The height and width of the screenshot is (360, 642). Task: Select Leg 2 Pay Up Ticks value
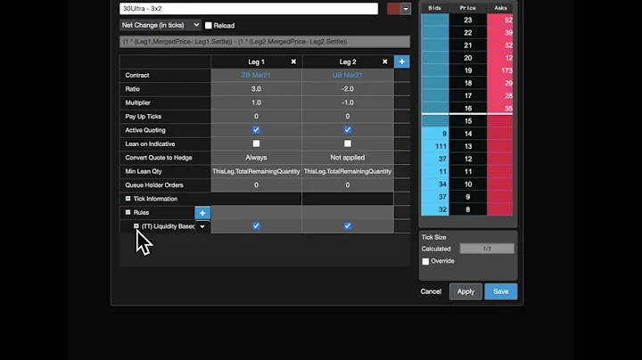coord(348,116)
